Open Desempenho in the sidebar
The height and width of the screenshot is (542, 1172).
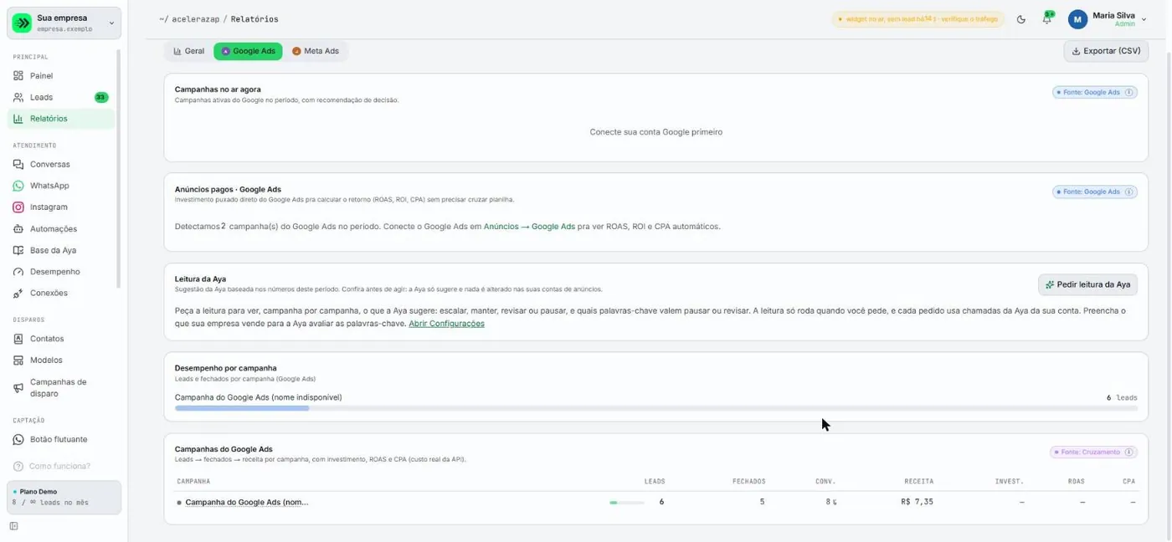(x=63, y=272)
